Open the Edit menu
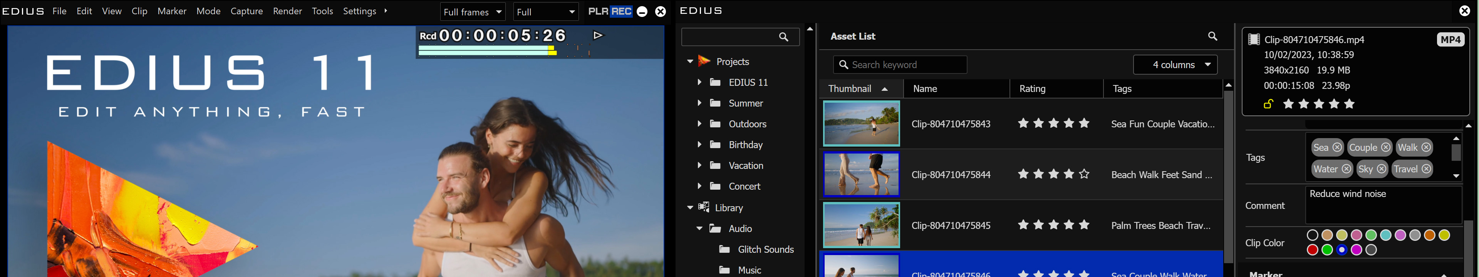 pos(84,12)
